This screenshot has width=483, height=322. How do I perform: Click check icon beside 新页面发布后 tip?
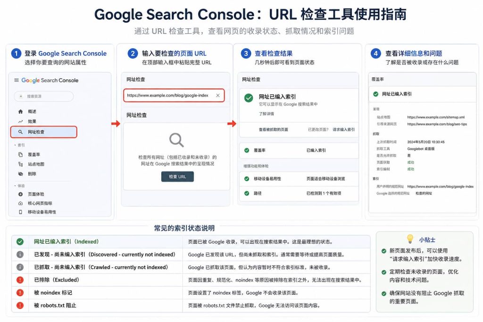[x=384, y=251]
